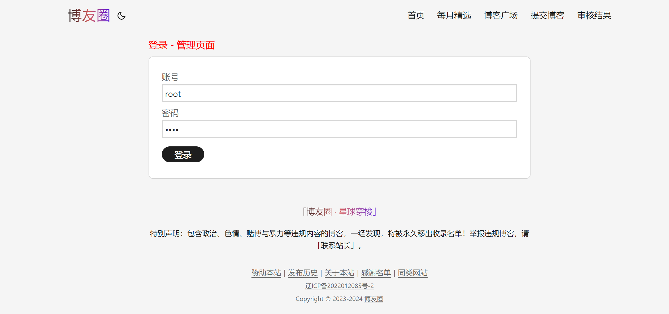This screenshot has width=669, height=314.
Task: Click the 联系站长 contact link
Action: [336, 245]
